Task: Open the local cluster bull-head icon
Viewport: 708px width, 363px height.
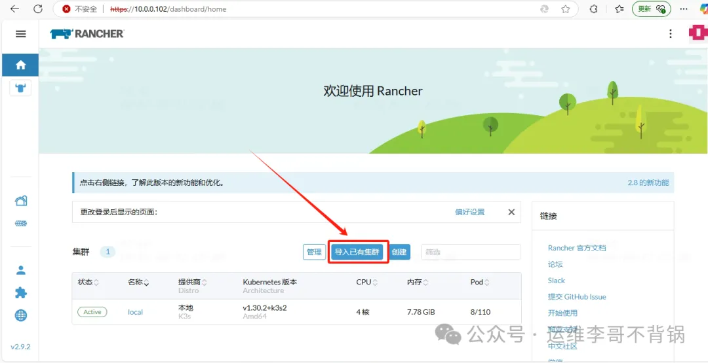Action: 20,88
